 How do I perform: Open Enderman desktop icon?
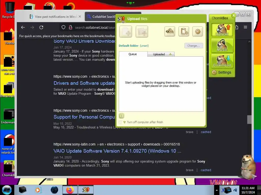[8, 116]
